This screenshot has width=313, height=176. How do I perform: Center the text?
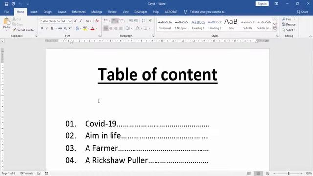coord(111,28)
